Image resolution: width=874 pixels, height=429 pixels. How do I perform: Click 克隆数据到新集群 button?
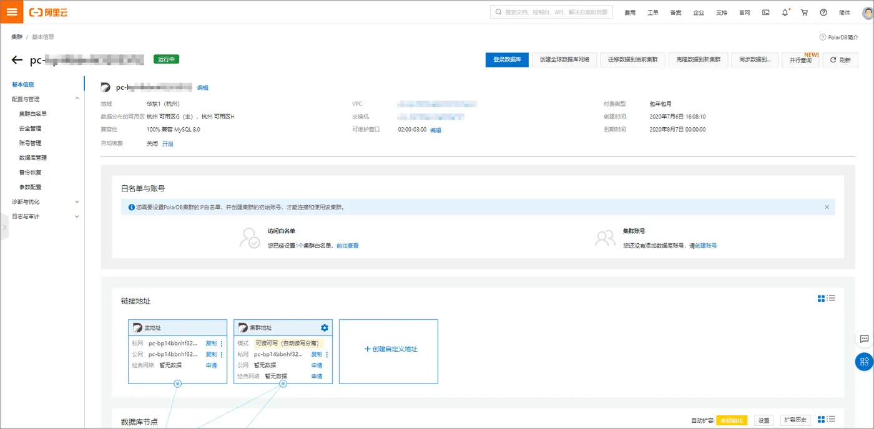(x=698, y=60)
